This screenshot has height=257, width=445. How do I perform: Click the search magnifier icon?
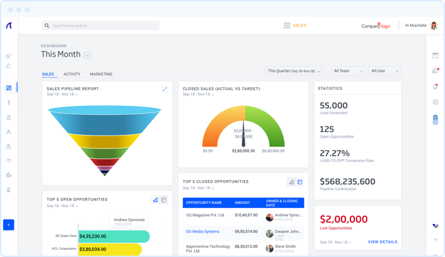click(x=47, y=25)
